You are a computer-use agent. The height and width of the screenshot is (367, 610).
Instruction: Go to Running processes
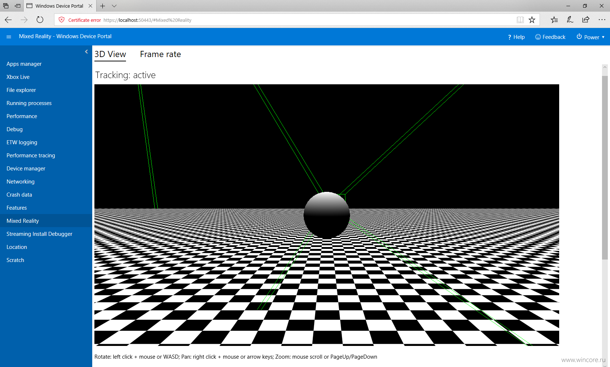pos(29,103)
